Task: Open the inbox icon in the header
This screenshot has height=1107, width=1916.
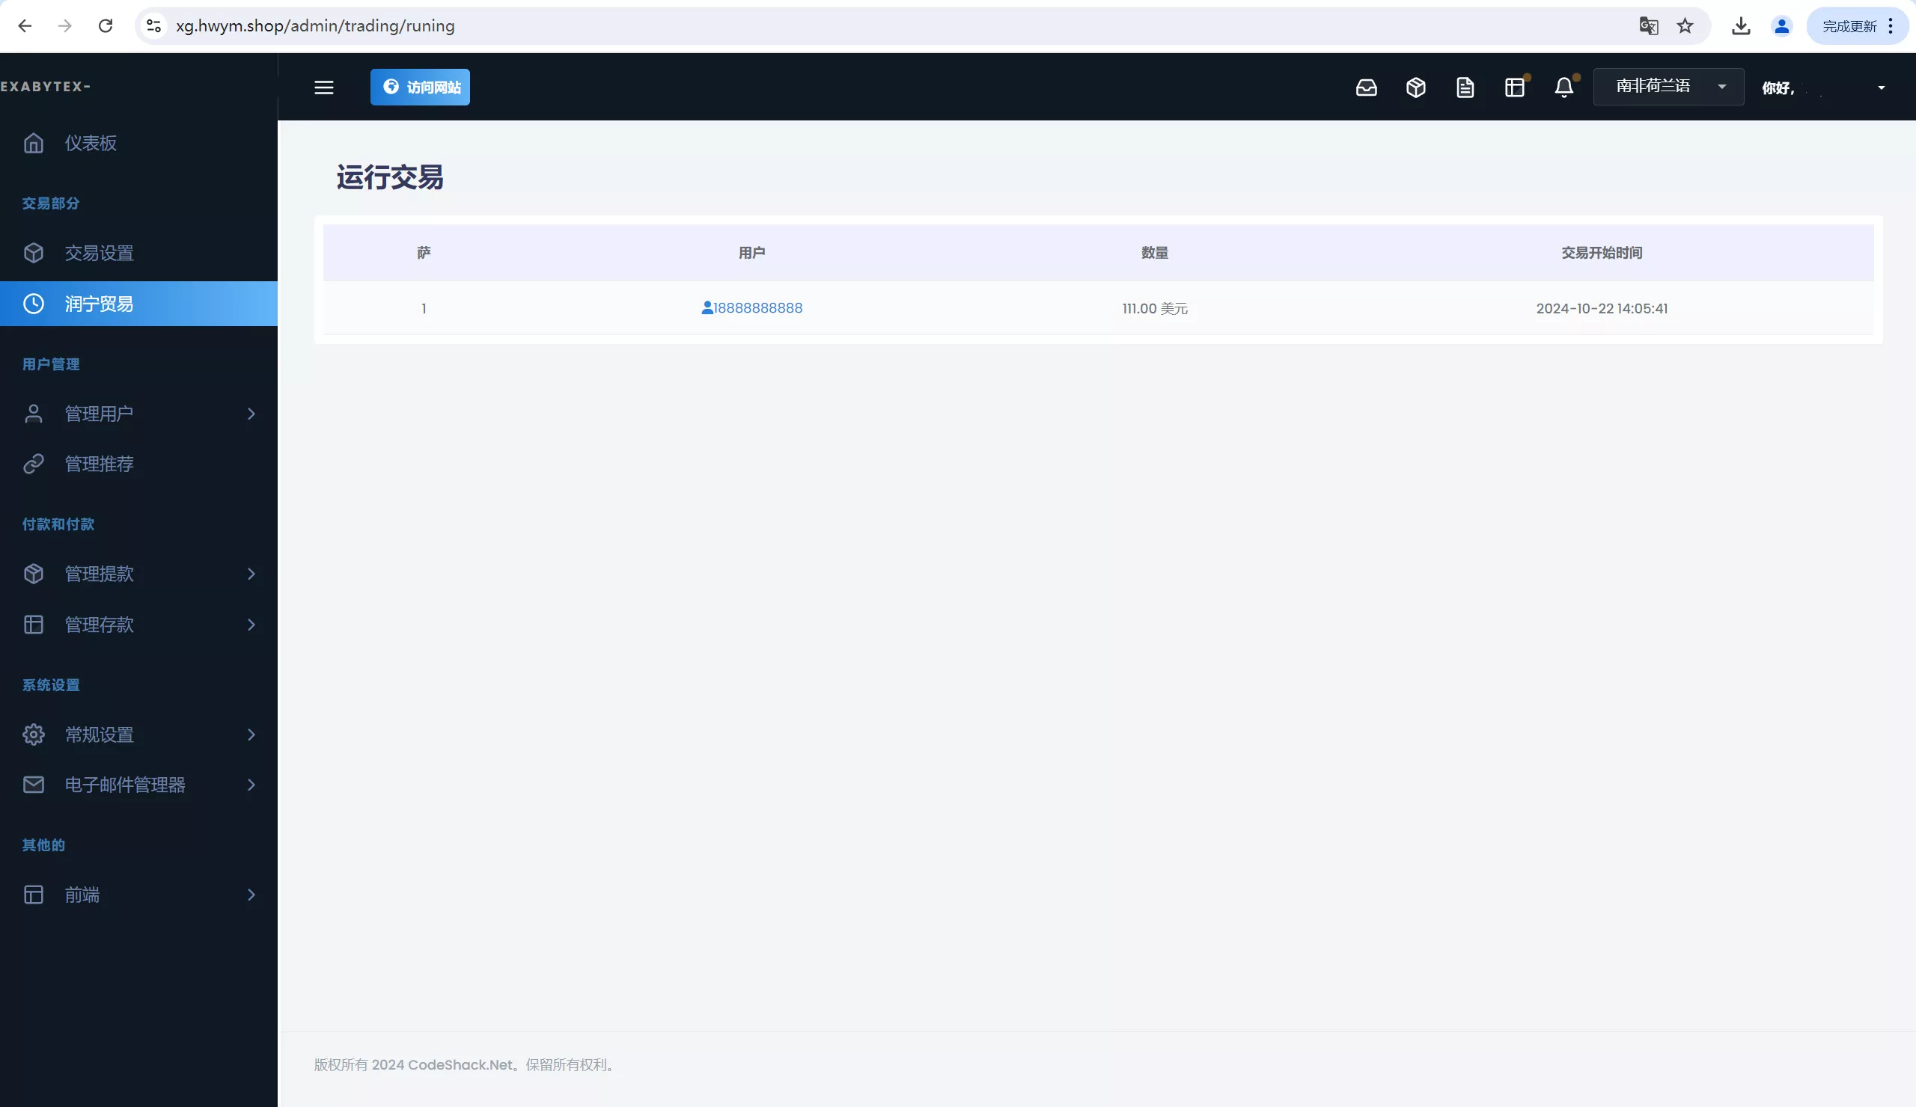Action: tap(1367, 88)
